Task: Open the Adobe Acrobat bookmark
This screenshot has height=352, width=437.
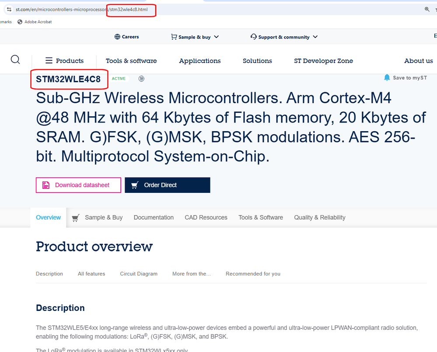Action: coord(35,22)
